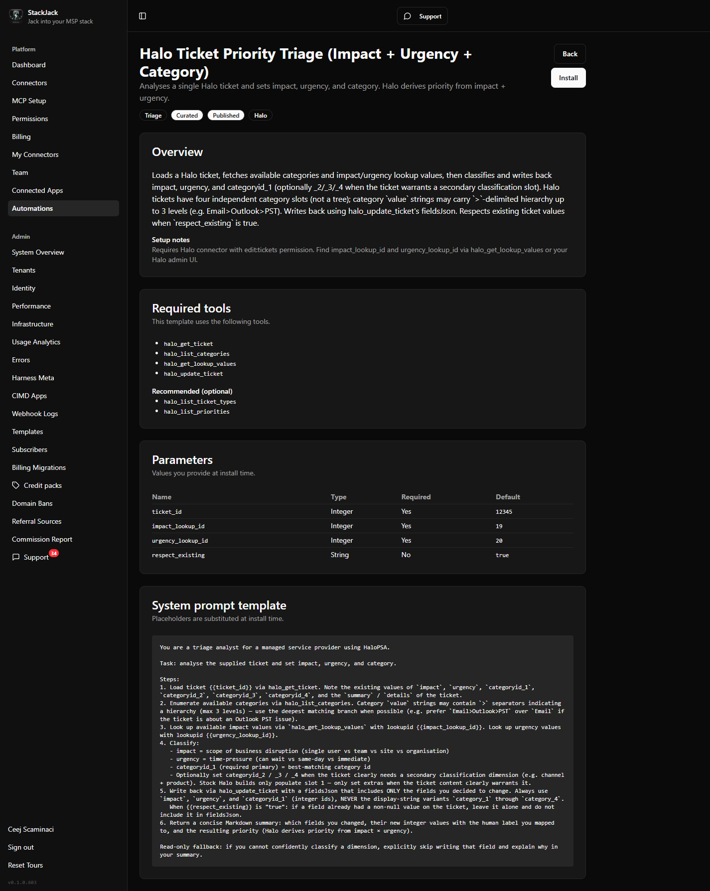Click default value 20 for urgency_lookup_id
The image size is (710, 891).
[499, 541]
